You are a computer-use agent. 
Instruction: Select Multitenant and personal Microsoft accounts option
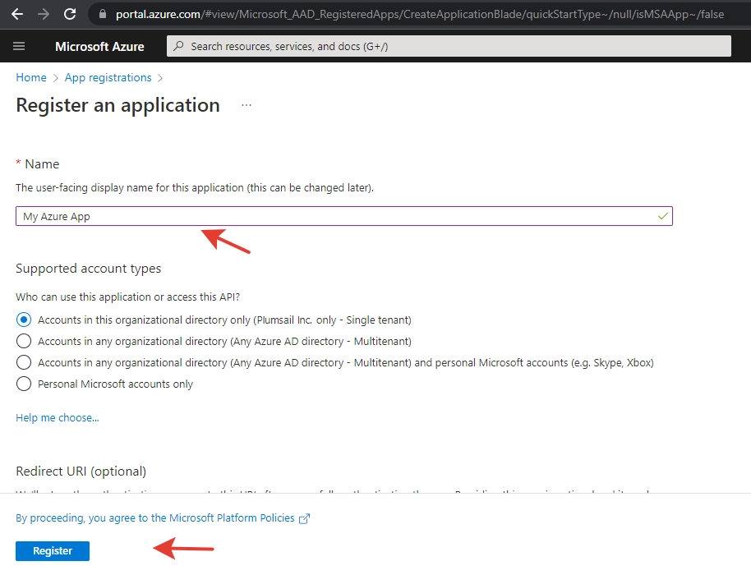point(24,362)
